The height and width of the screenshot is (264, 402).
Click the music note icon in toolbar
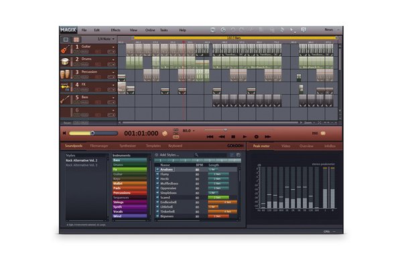[281, 30]
